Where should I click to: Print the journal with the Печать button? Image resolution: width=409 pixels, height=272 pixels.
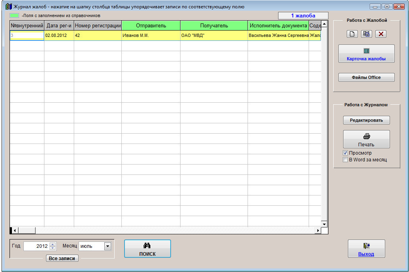tap(366, 139)
